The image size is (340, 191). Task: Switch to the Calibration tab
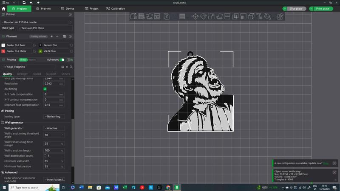pyautogui.click(x=116, y=8)
